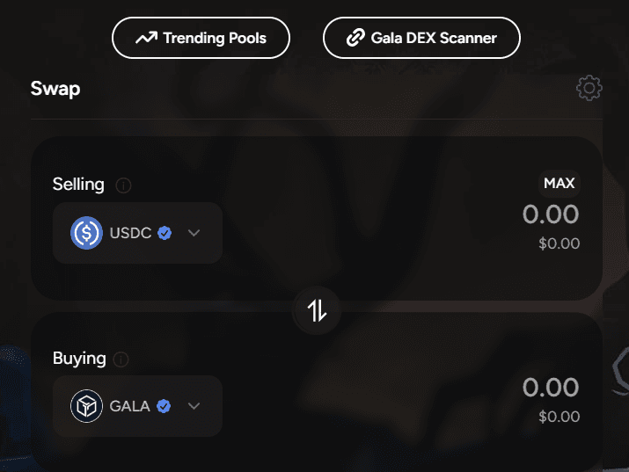Click the USDC coin logo

pos(87,233)
